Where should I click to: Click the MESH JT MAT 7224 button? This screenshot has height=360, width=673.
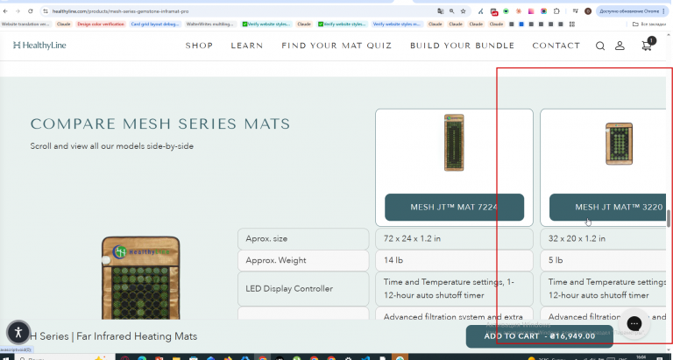454,208
